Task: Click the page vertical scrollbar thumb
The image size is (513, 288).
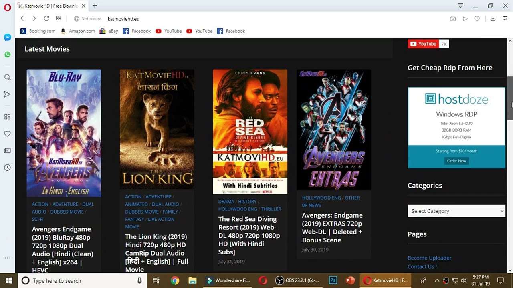Action: (x=510, y=98)
